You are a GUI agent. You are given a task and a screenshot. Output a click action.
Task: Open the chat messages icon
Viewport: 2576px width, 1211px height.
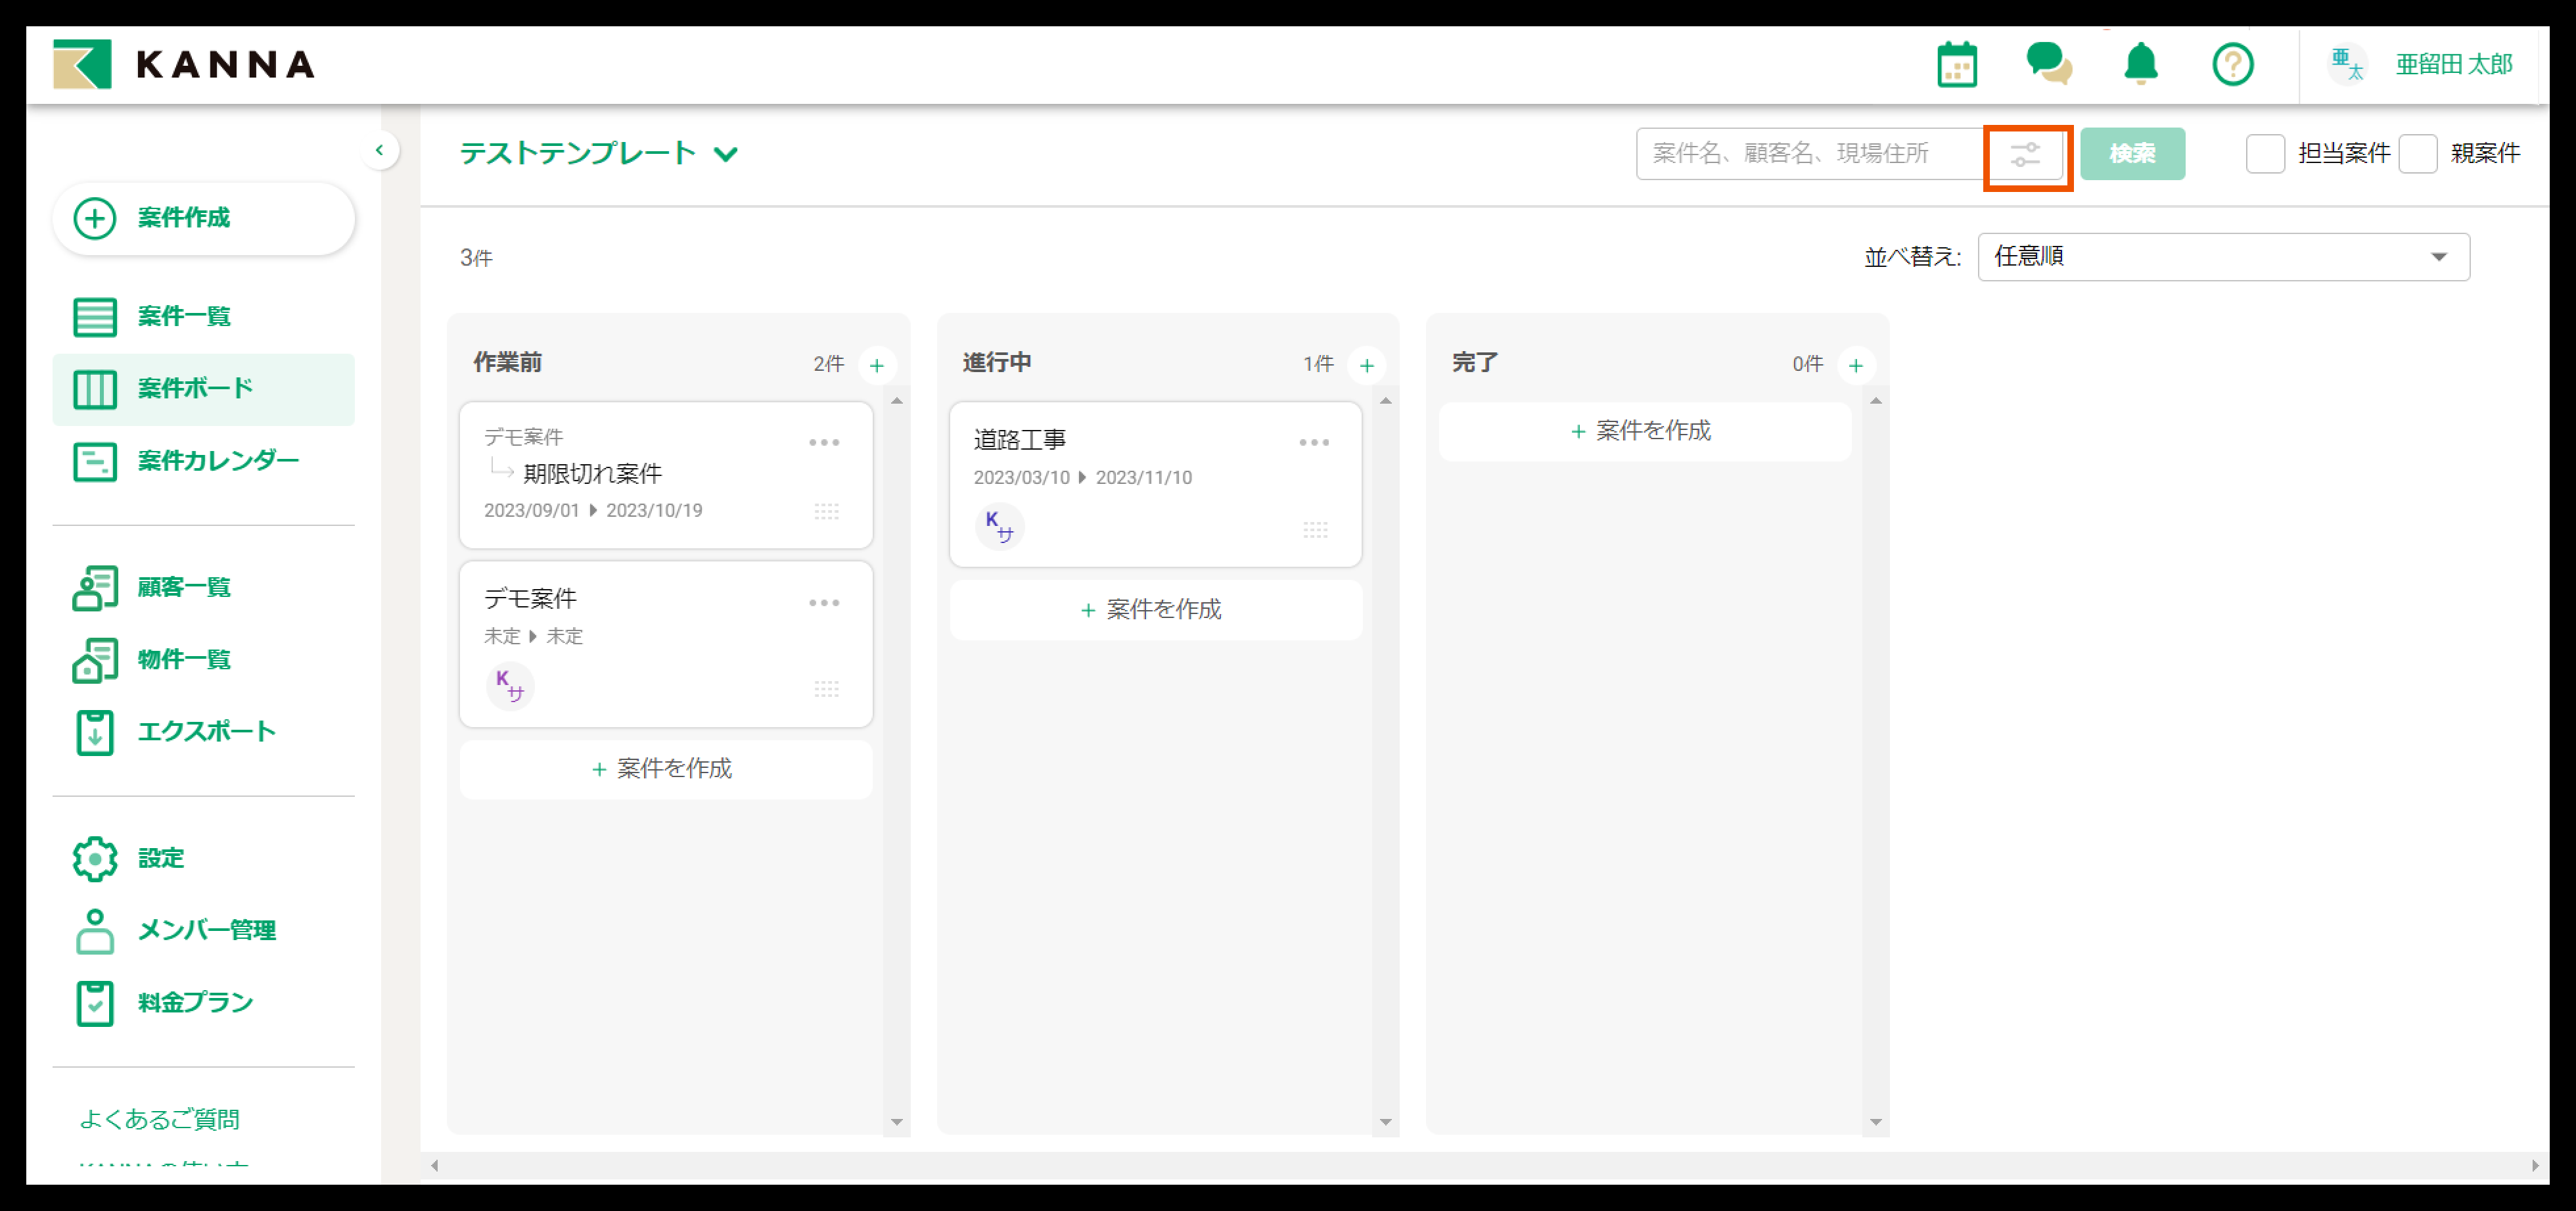[2048, 64]
